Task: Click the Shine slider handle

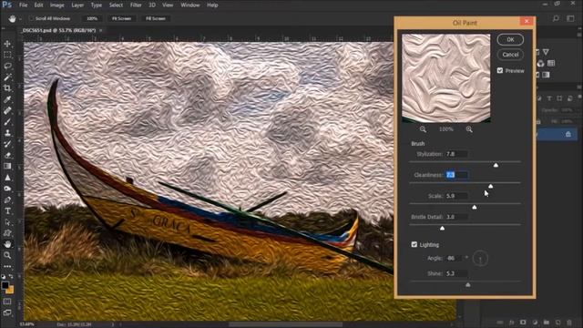Action: tap(467, 285)
